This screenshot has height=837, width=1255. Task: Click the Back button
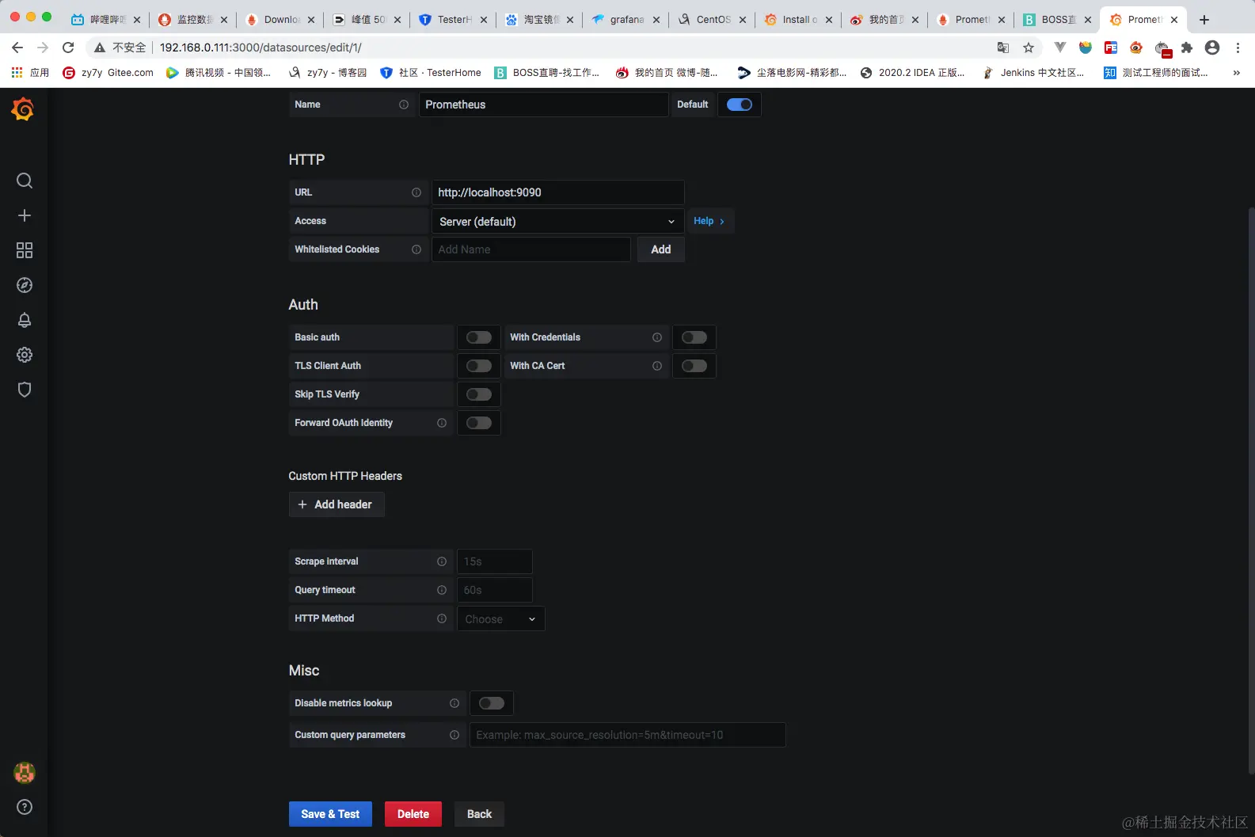pyautogui.click(x=479, y=814)
